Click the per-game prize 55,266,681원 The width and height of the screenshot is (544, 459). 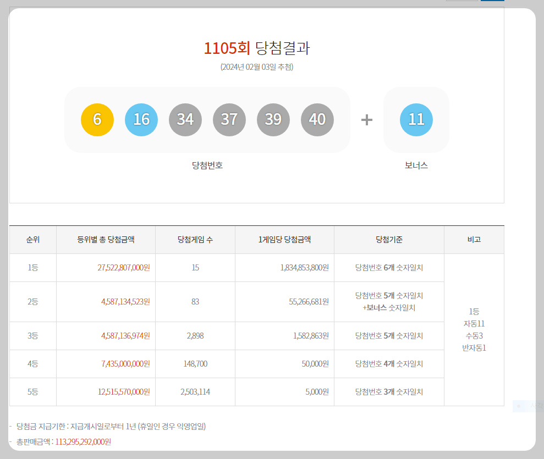309,302
